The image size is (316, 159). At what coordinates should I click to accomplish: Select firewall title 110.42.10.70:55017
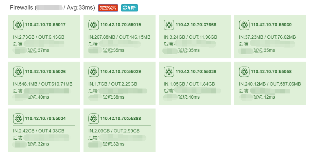[x=45, y=25]
